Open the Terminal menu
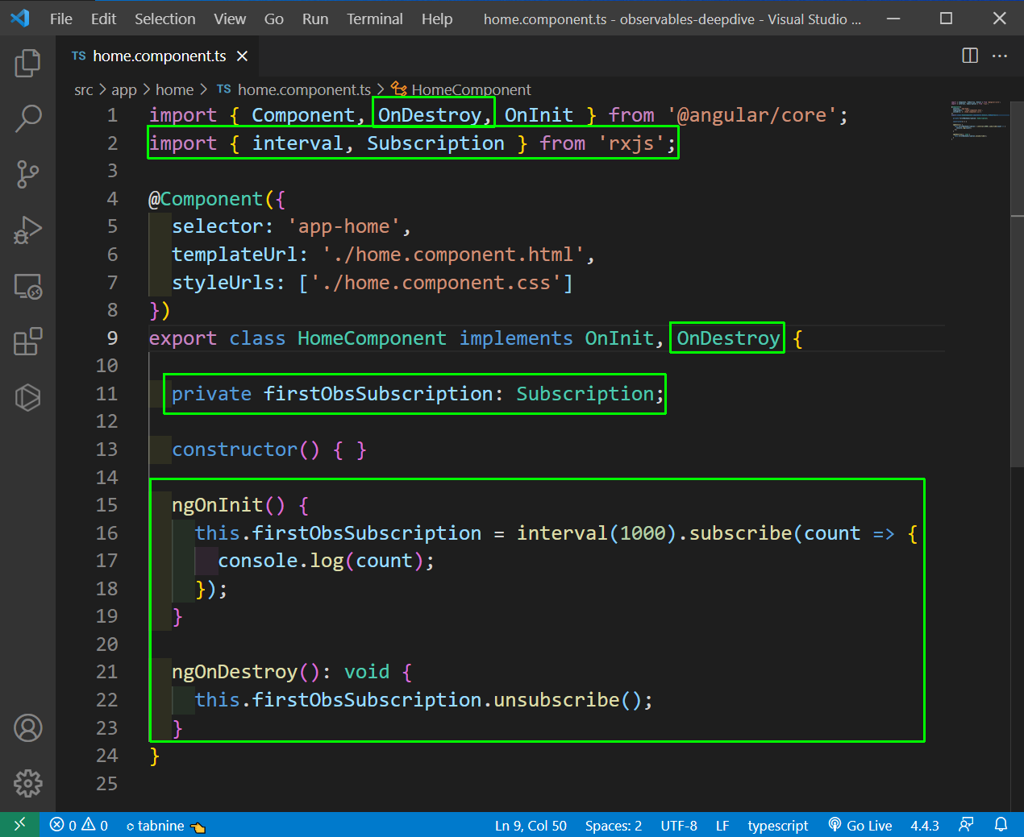 point(375,19)
